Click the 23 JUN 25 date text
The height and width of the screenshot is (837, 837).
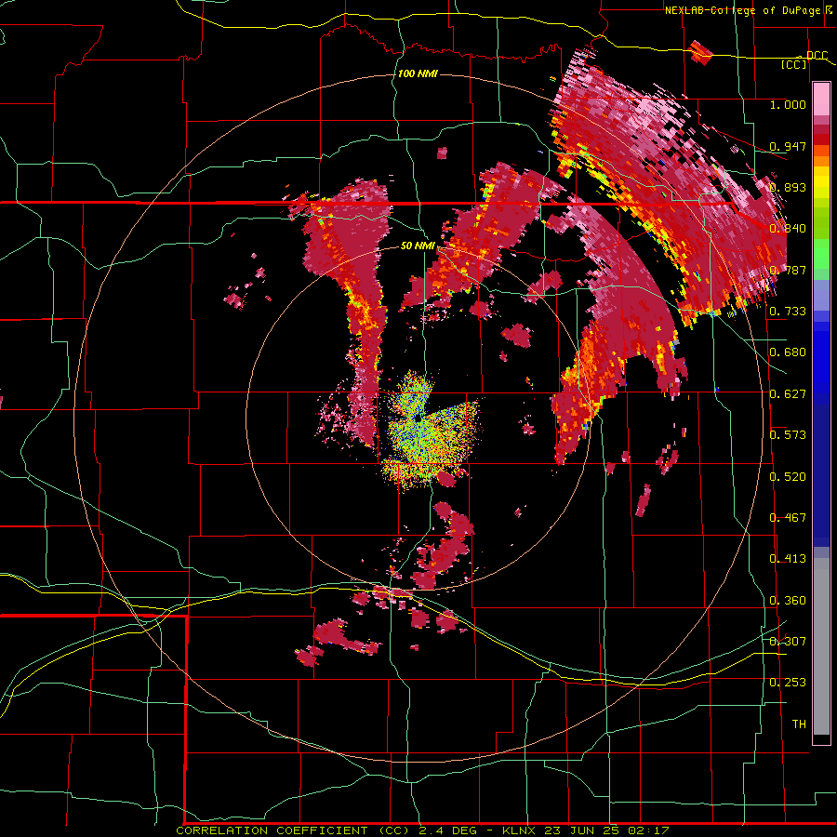click(582, 830)
